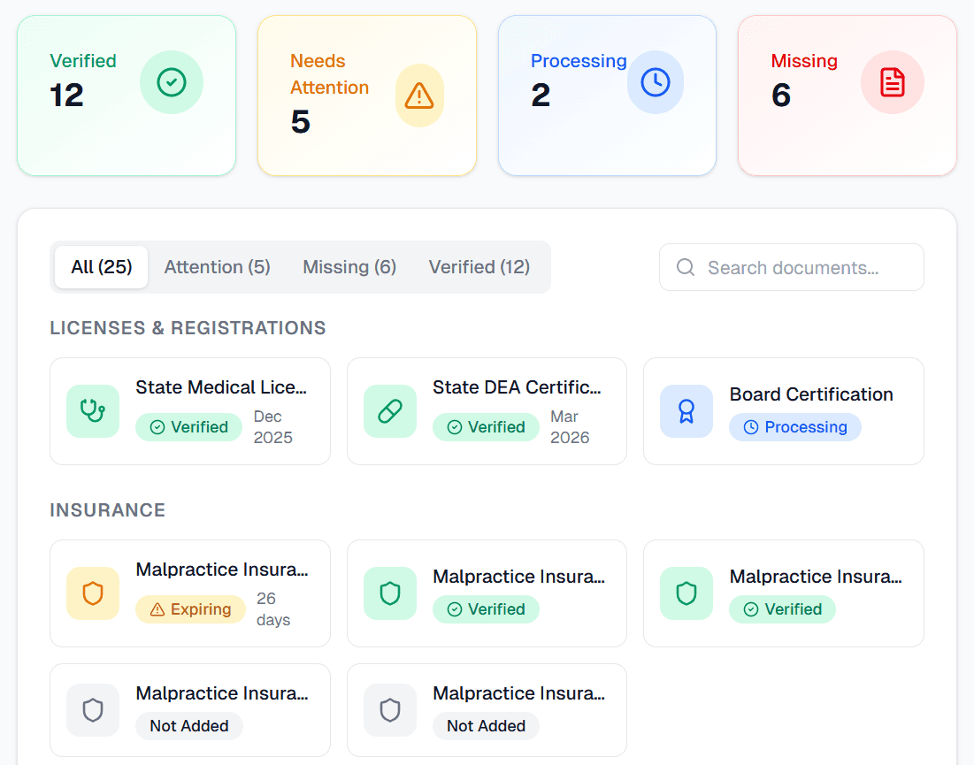Click the blue 'Processing' summary card label

click(x=579, y=61)
